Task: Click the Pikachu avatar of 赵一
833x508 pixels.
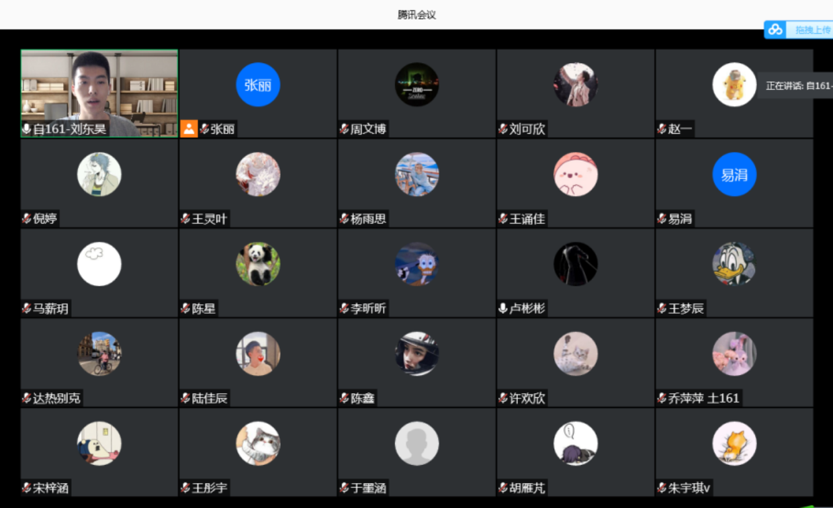Action: click(x=734, y=85)
